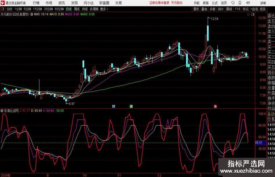
Task: Switch to 1分钟 period
Action: (18, 9)
